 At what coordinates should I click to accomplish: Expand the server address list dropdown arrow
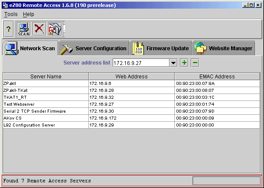point(173,63)
